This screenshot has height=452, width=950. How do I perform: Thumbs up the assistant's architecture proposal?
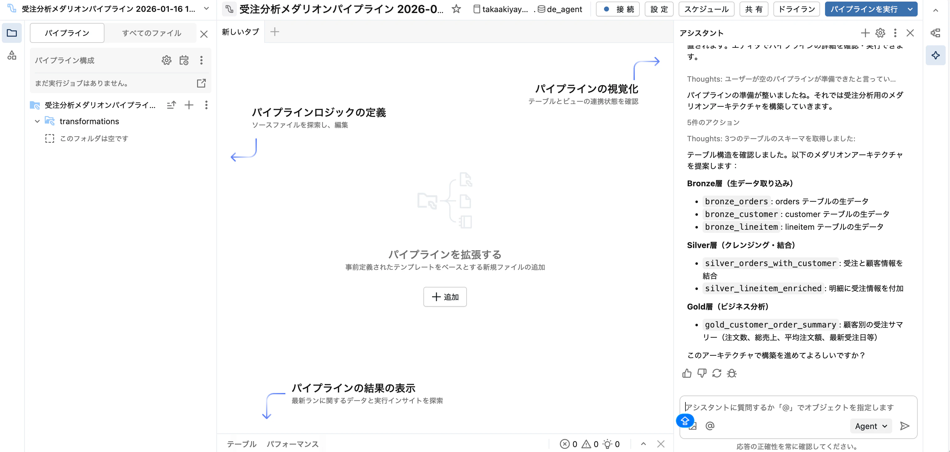point(687,373)
